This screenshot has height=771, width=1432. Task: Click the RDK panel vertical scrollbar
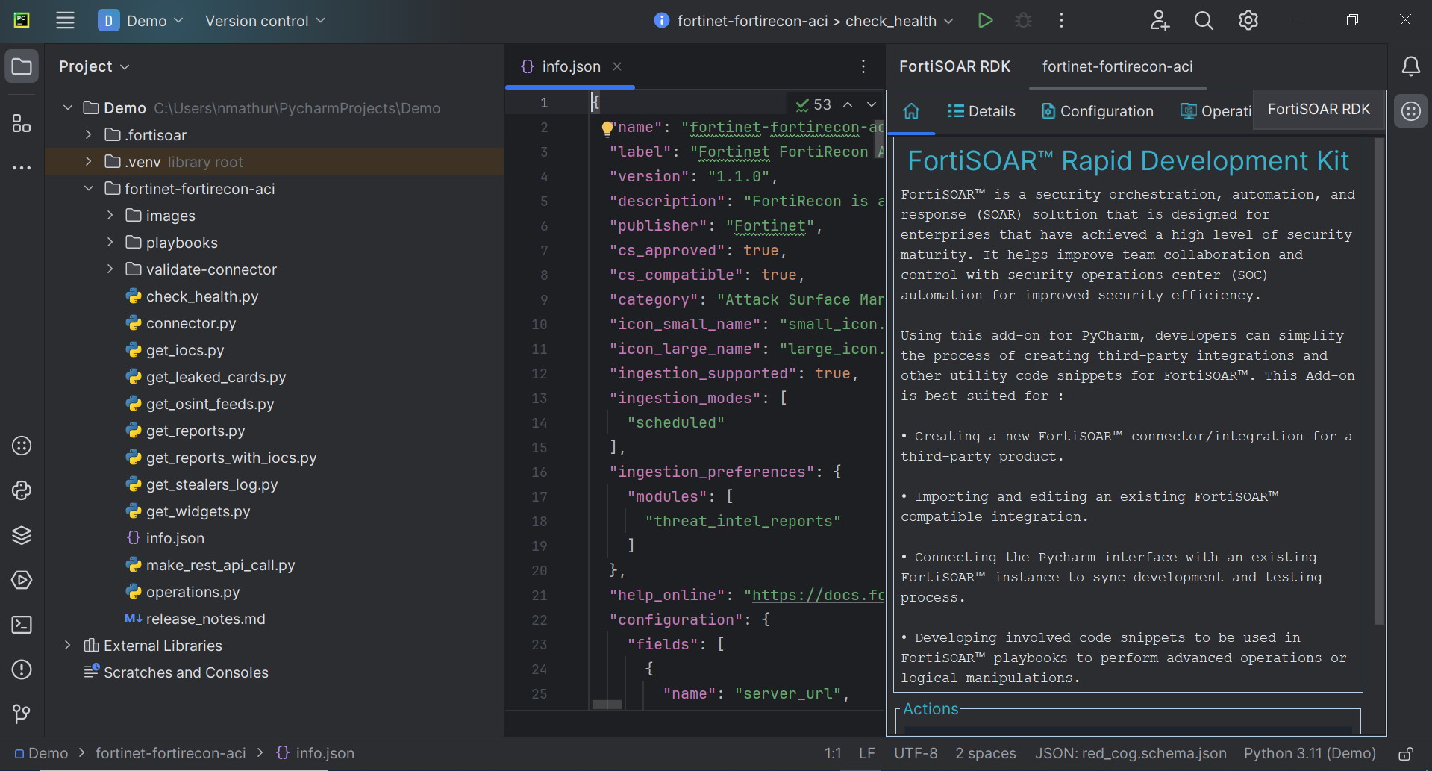click(1379, 381)
